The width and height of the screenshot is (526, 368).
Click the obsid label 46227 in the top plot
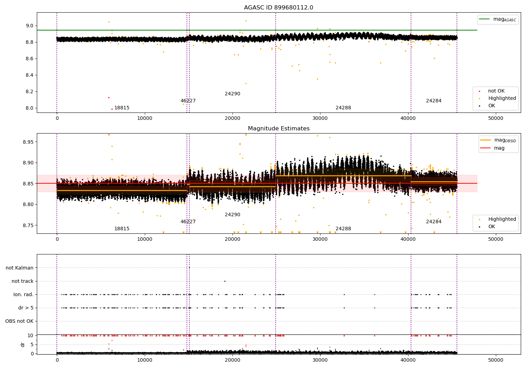point(188,101)
